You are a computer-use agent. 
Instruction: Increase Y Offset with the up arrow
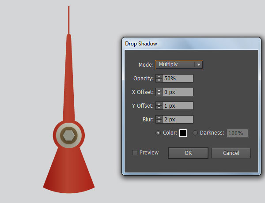click(x=159, y=104)
